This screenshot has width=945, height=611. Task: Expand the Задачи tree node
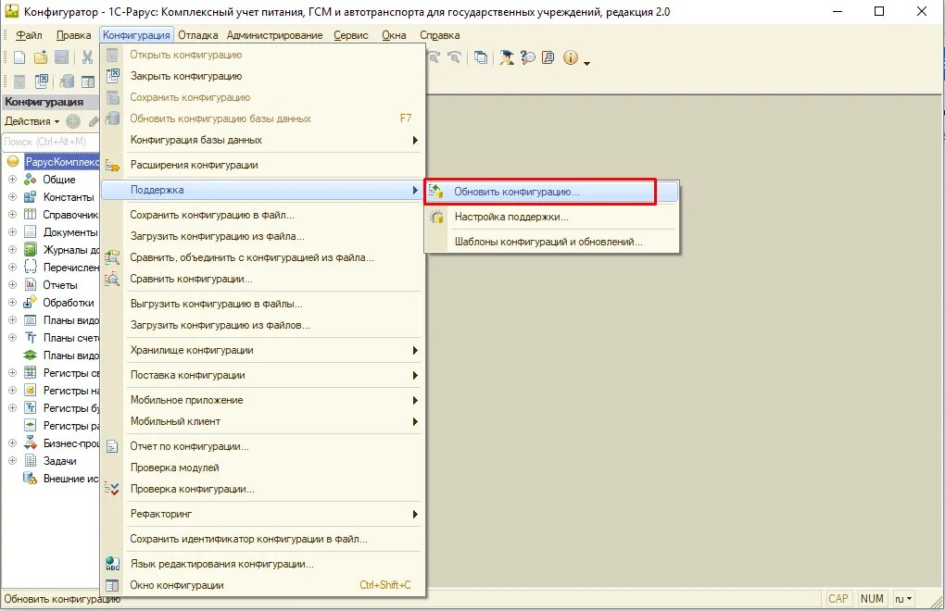point(12,461)
